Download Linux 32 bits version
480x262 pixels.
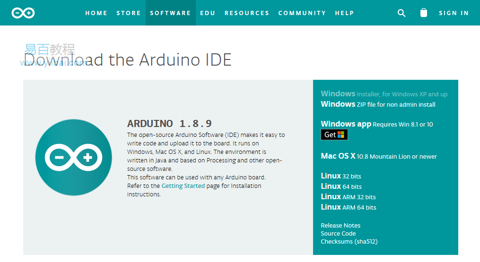[x=341, y=176]
